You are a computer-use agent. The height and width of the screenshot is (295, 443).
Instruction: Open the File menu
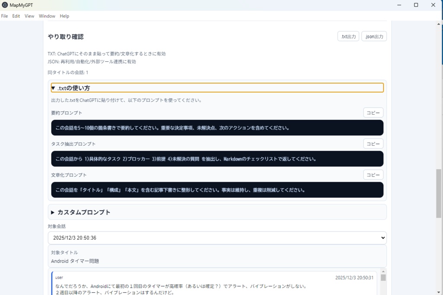tap(4, 16)
